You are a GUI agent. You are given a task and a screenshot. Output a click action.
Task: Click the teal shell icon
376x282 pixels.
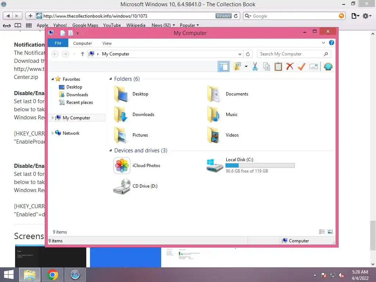328,66
